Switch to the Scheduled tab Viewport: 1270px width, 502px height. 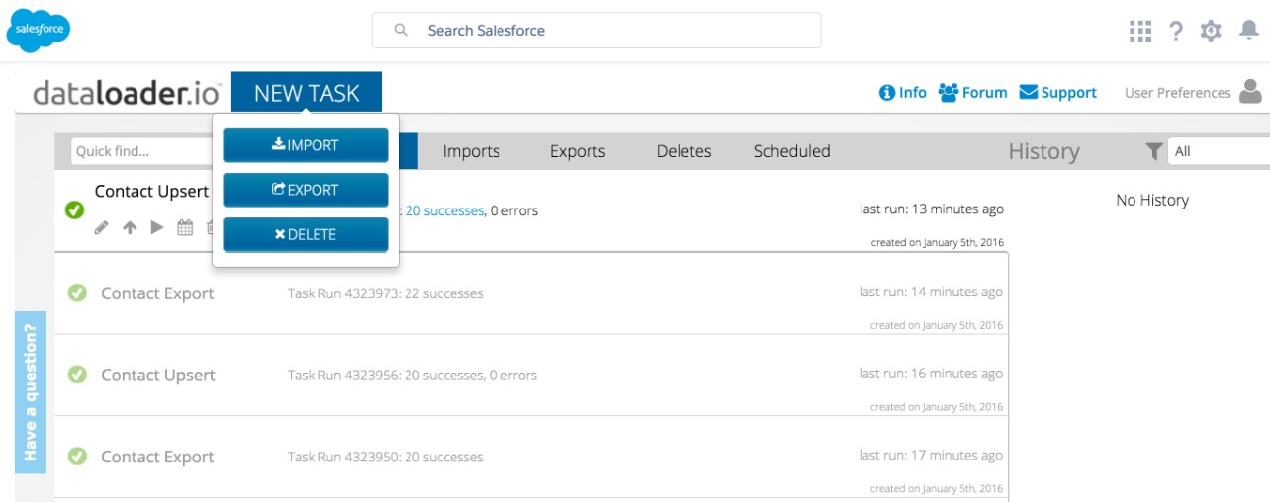click(x=791, y=151)
